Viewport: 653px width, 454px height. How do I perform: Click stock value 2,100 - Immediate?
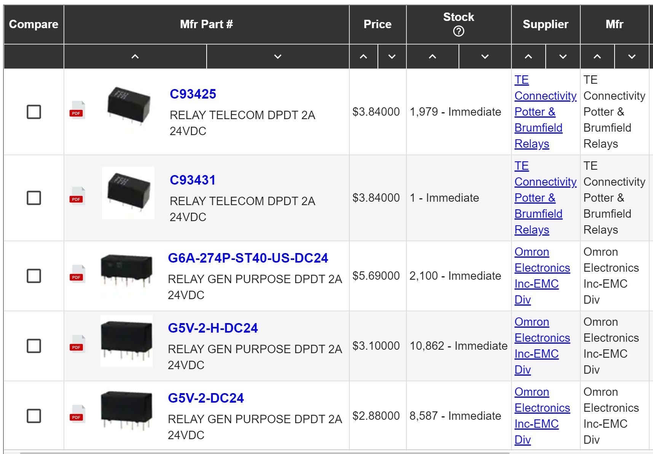pos(456,276)
